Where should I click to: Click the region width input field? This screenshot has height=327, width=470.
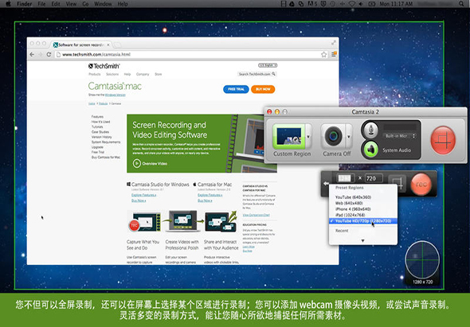[x=345, y=178]
